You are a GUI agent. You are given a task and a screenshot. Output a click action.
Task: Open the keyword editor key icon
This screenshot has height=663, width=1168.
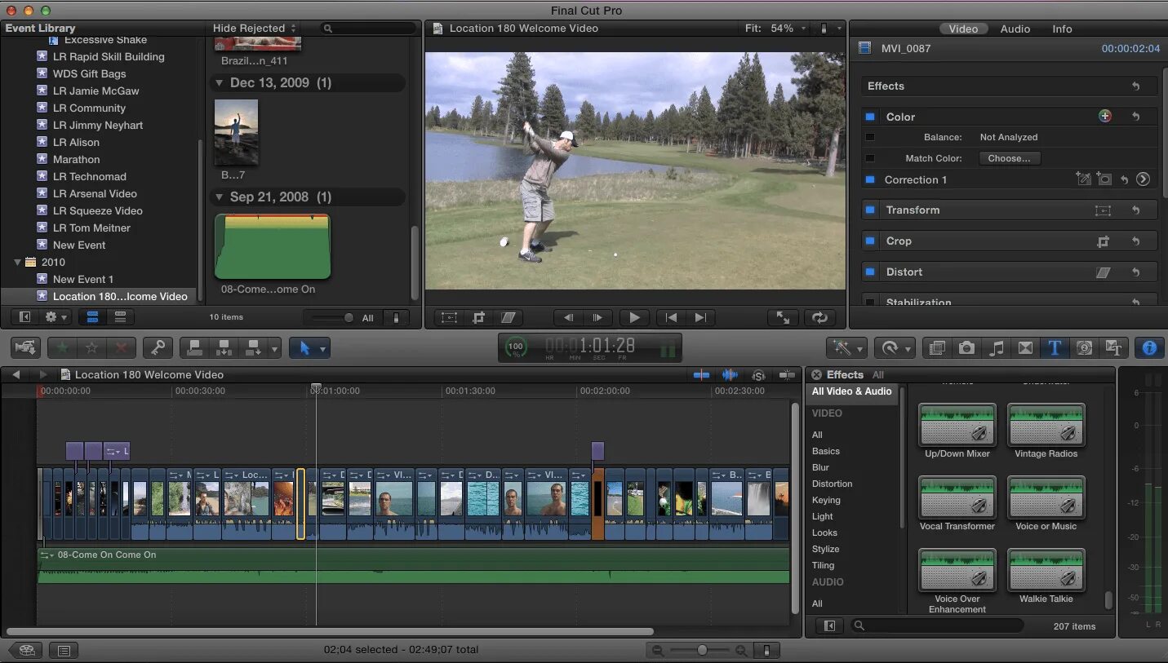coord(158,348)
